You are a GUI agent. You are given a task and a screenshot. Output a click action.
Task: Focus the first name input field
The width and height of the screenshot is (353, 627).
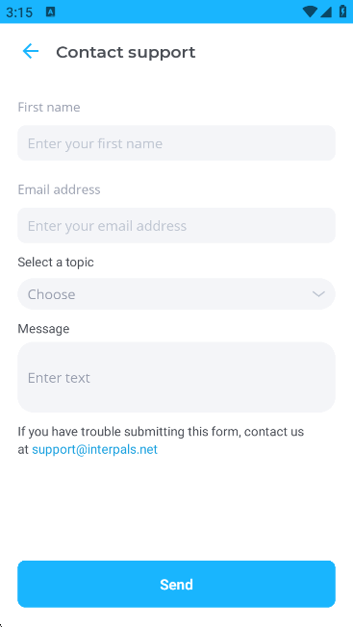click(x=176, y=143)
